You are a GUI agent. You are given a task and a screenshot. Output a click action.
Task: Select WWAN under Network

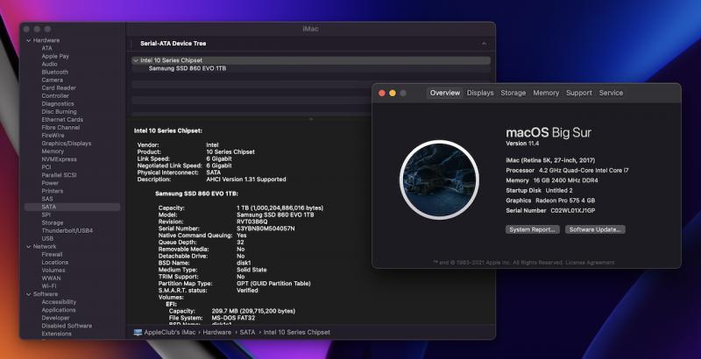pyautogui.click(x=51, y=278)
